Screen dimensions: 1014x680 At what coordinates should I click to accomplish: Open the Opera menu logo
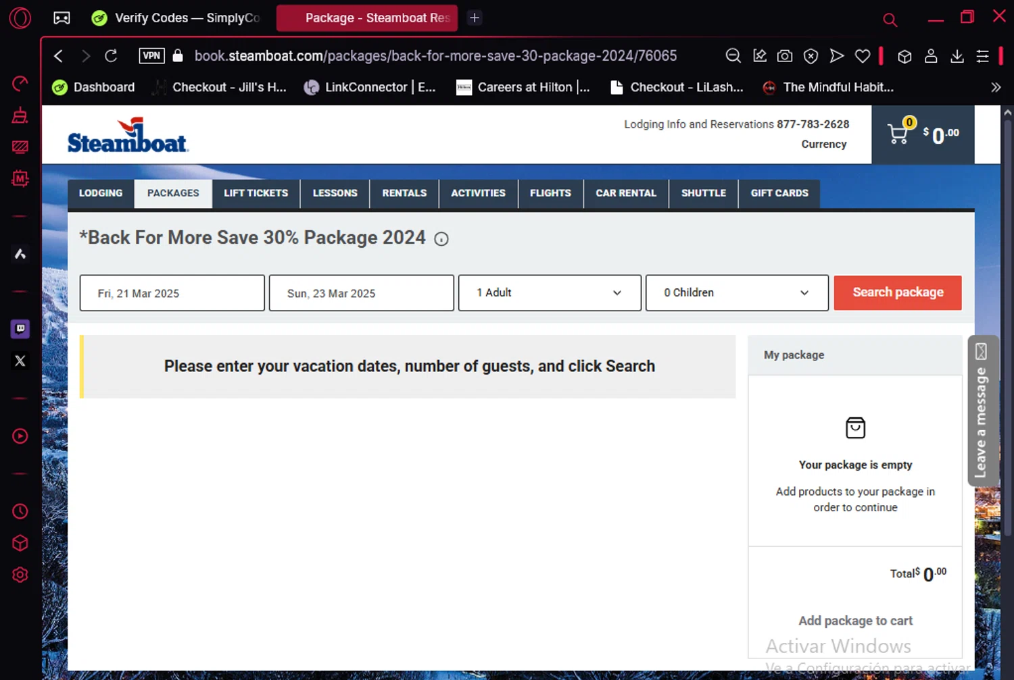pyautogui.click(x=20, y=18)
